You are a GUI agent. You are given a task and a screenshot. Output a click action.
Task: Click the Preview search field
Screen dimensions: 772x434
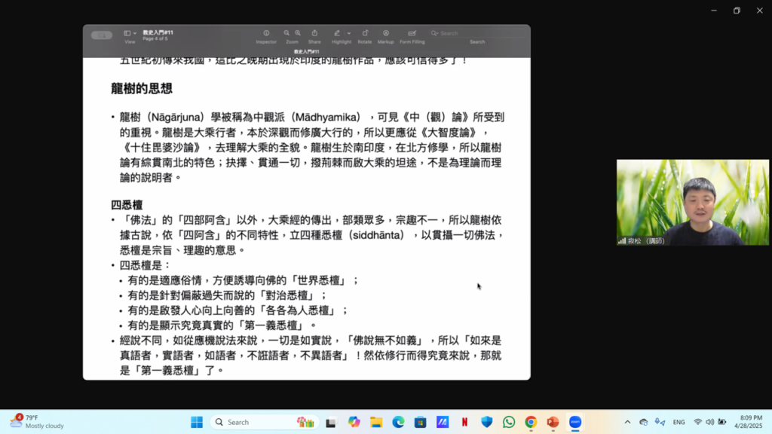tap(476, 33)
